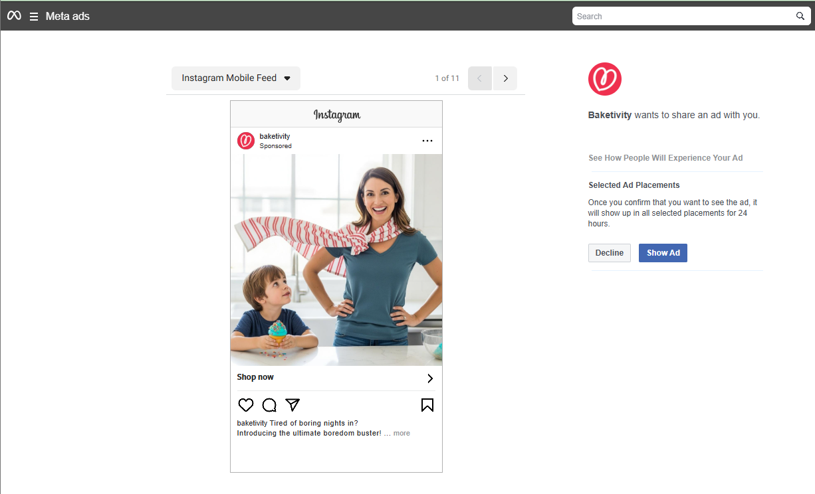Click the Meta infinity logo
This screenshot has height=494, width=815.
click(14, 16)
